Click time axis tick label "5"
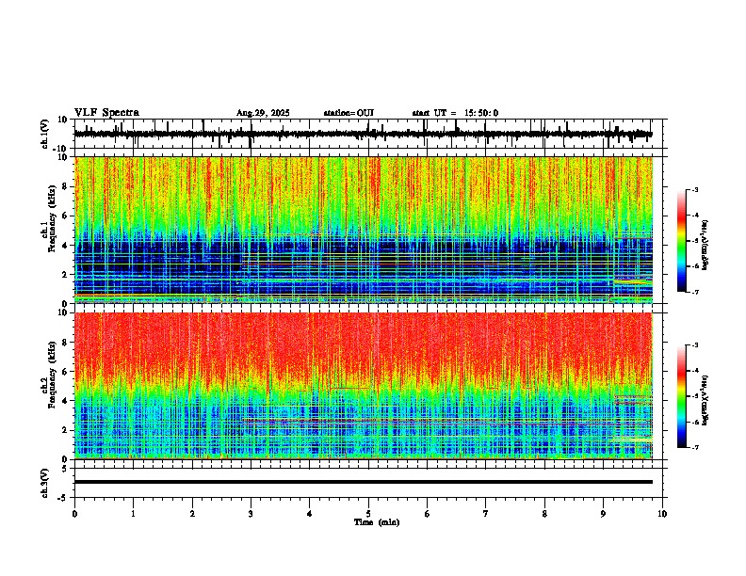The image size is (746, 576). [368, 514]
